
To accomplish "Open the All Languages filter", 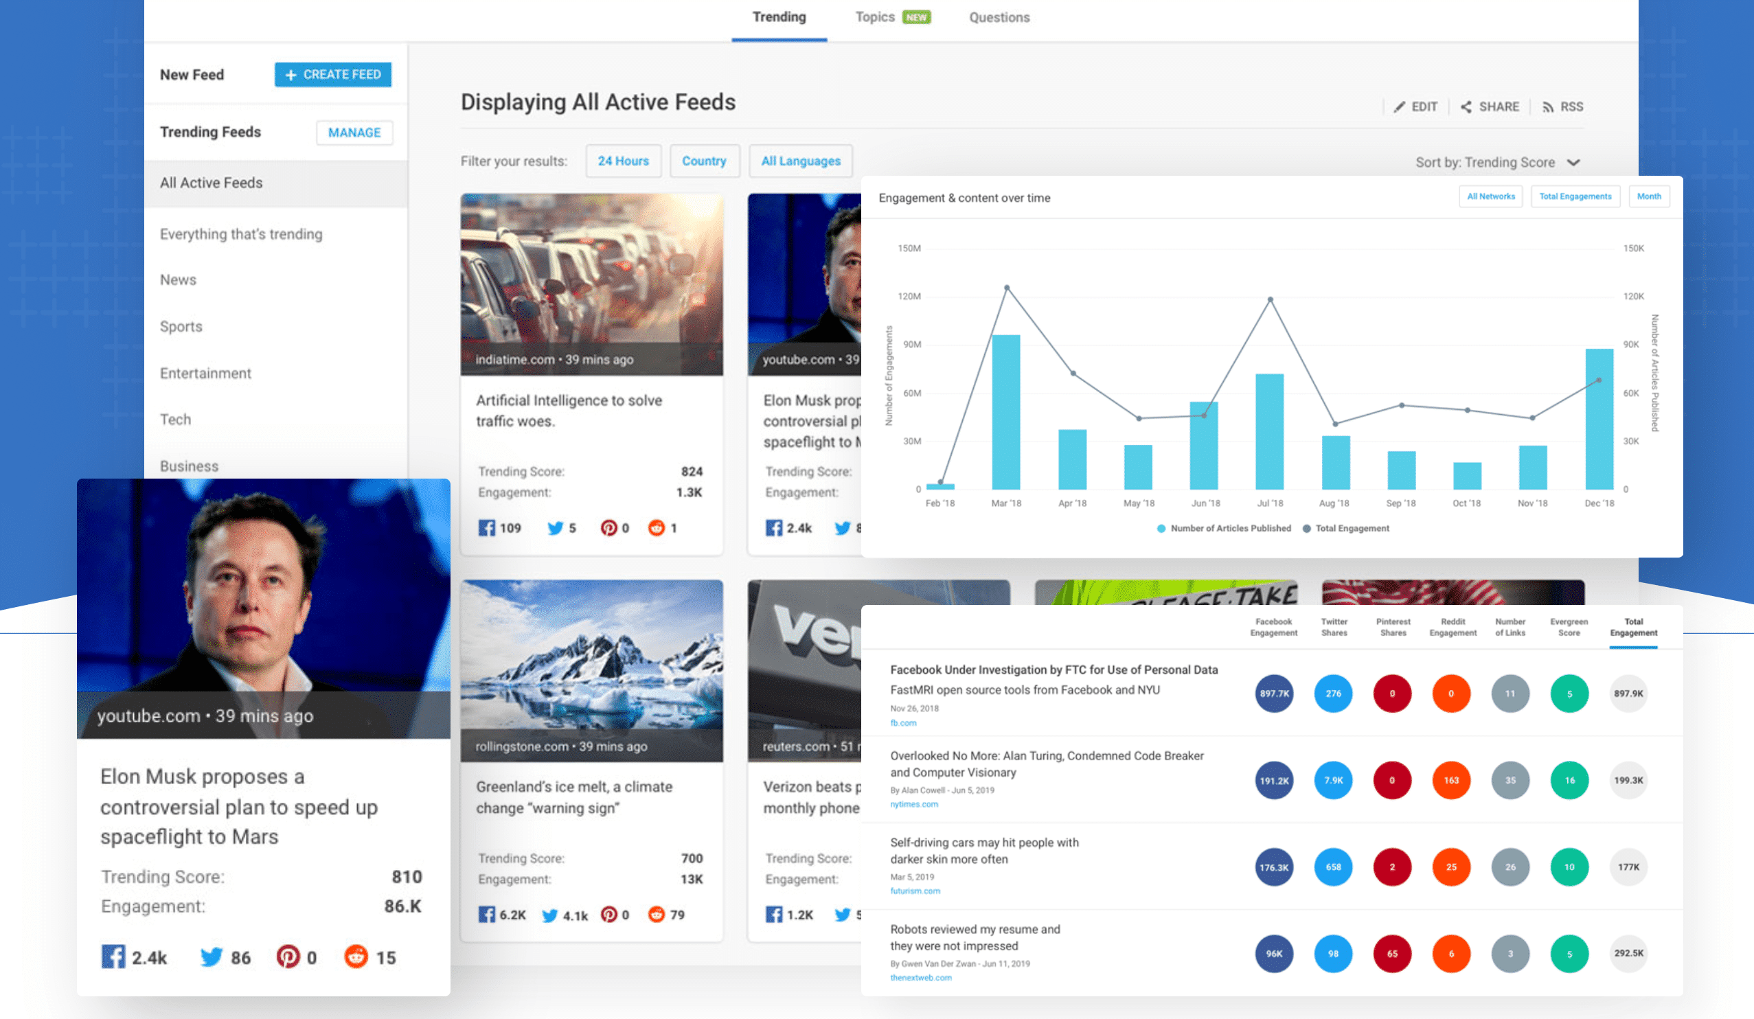I will coord(801,161).
